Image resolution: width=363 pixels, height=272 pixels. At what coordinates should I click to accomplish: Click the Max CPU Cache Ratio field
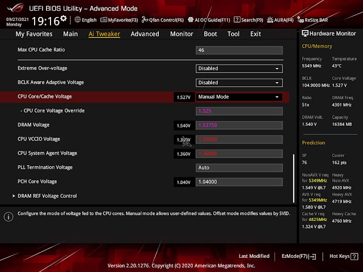239,50
